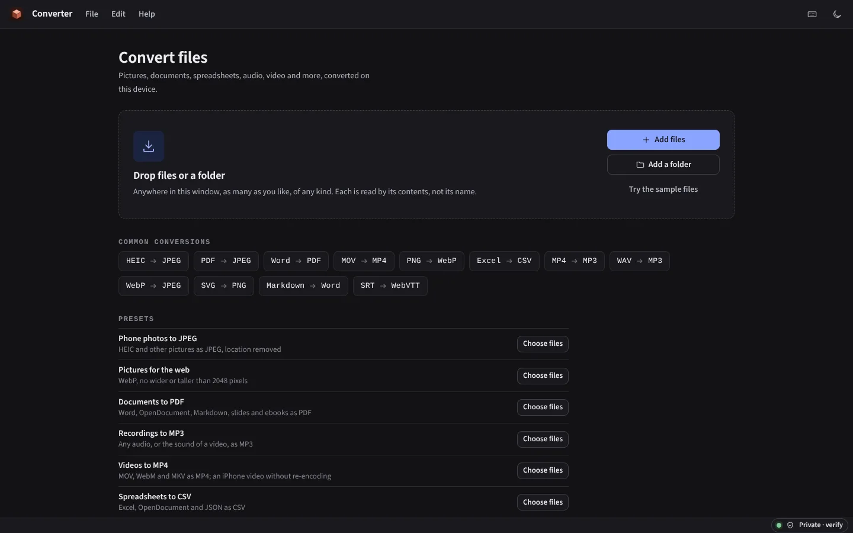Click the green status dot in the footer

click(x=779, y=525)
